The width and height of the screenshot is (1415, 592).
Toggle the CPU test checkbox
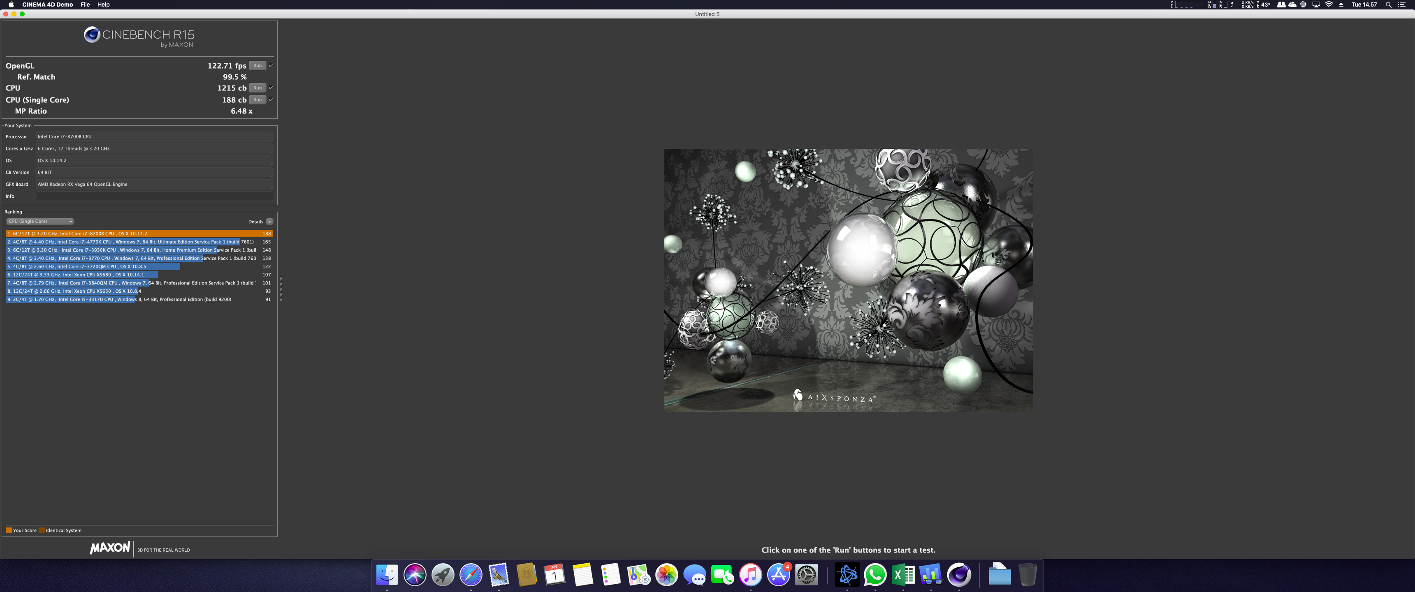pyautogui.click(x=271, y=88)
